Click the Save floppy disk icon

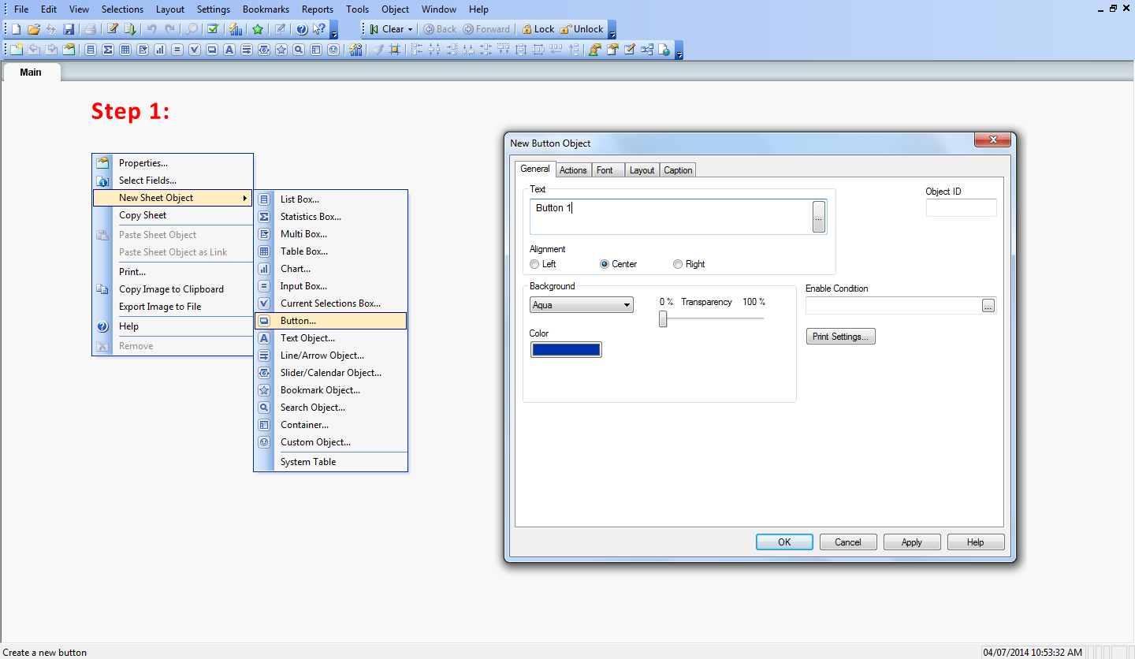coord(69,29)
